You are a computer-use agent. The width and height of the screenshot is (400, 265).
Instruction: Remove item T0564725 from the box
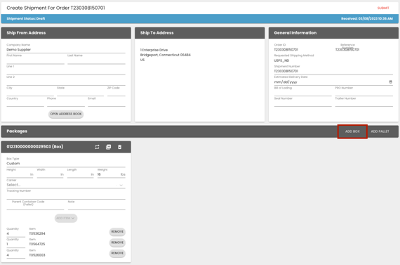(117, 243)
